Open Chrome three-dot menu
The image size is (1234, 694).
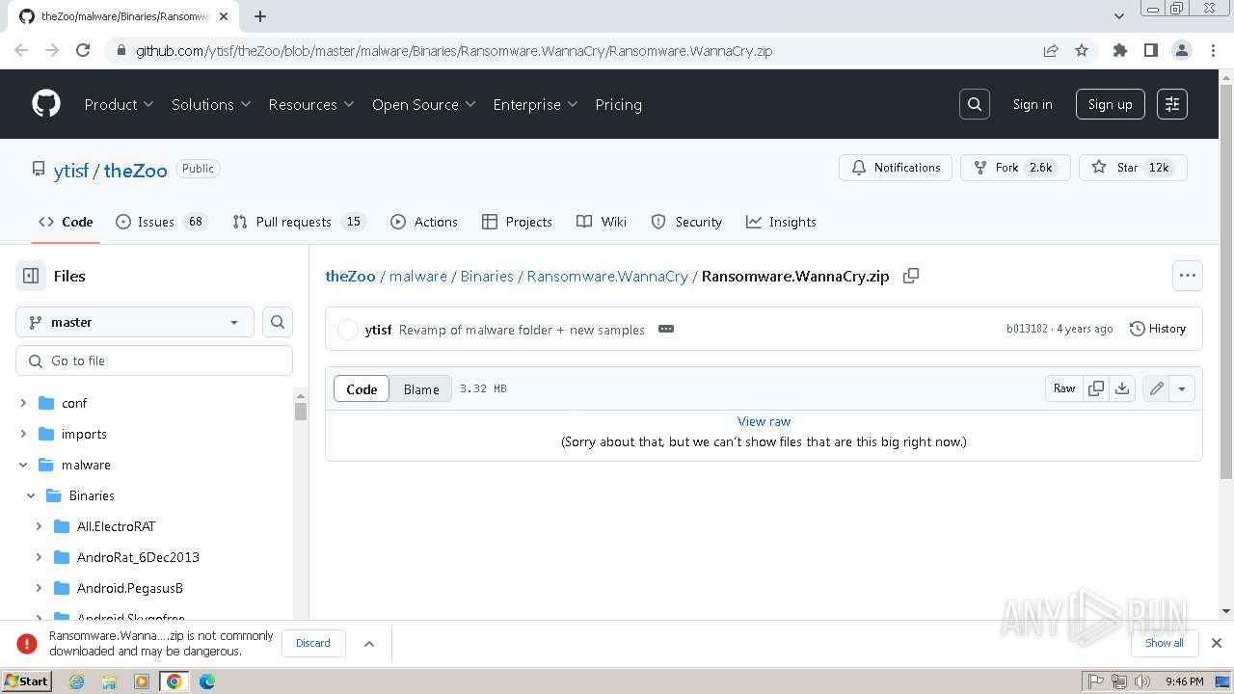click(1213, 50)
